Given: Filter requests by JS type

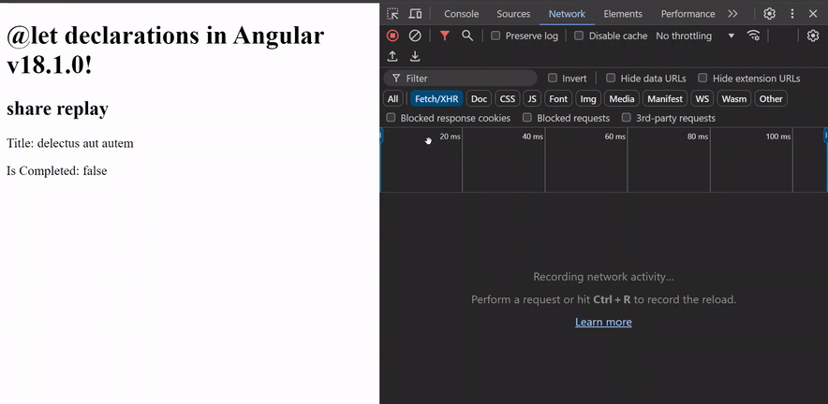Looking at the screenshot, I should (532, 98).
